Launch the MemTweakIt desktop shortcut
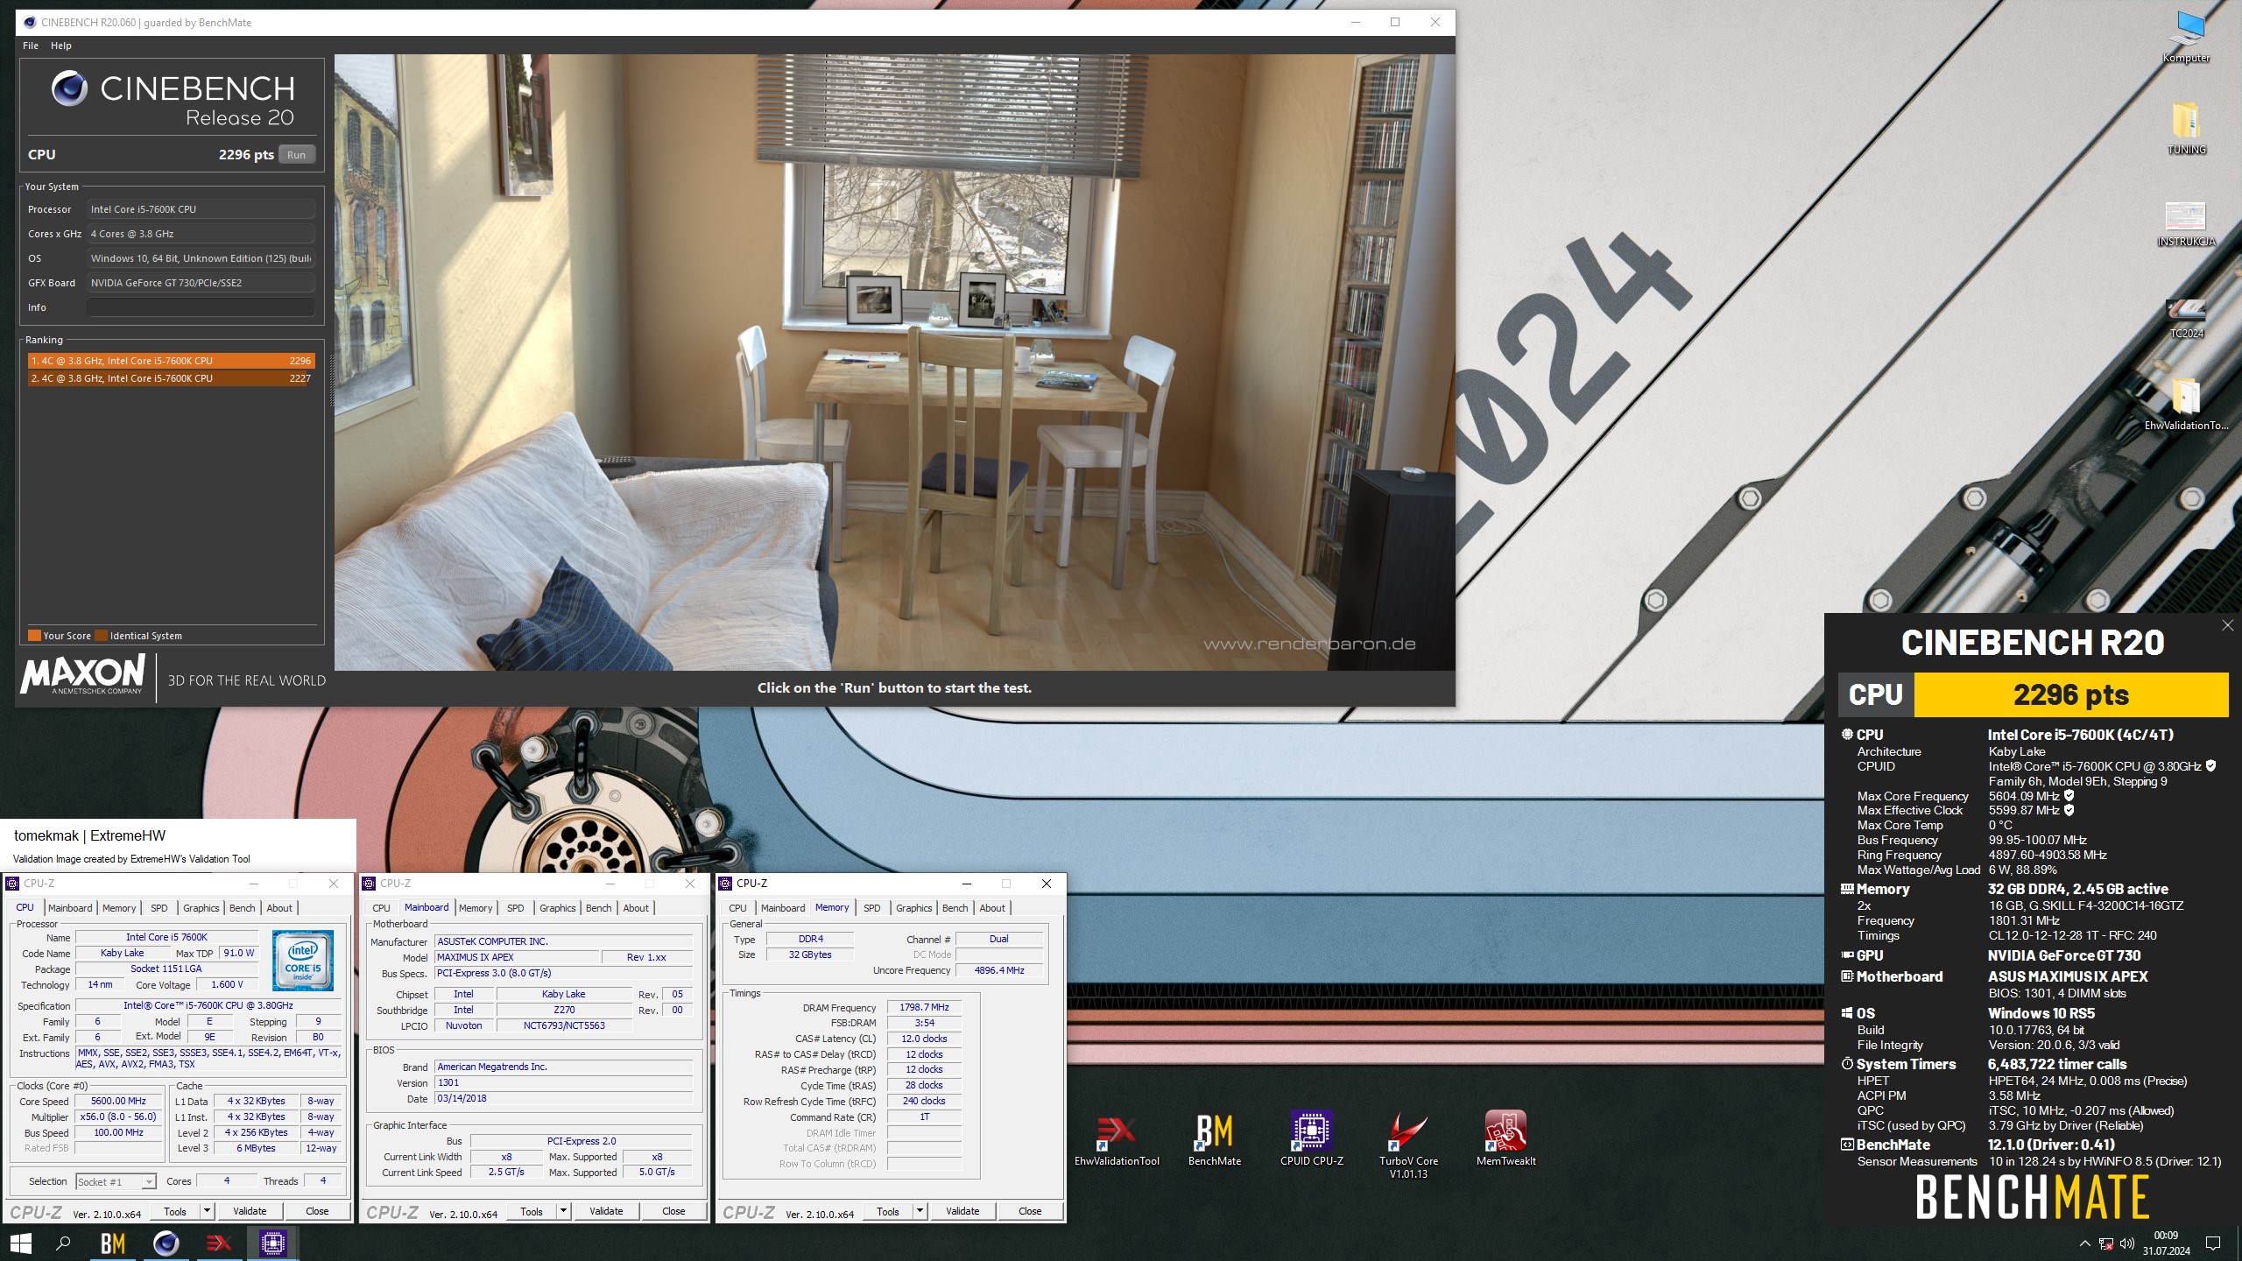Viewport: 2242px width, 1261px height. coord(1505,1138)
